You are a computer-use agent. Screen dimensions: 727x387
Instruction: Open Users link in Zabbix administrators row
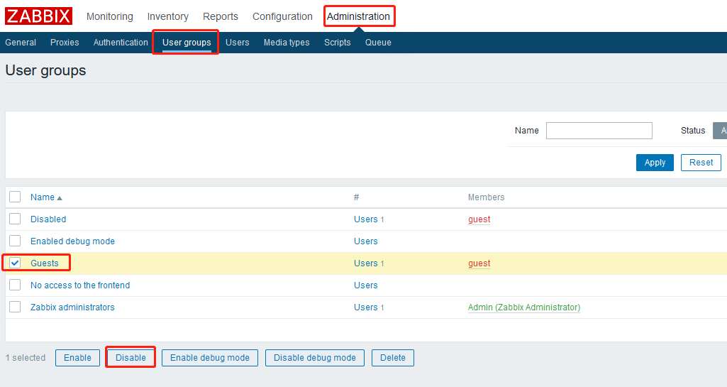pyautogui.click(x=366, y=307)
